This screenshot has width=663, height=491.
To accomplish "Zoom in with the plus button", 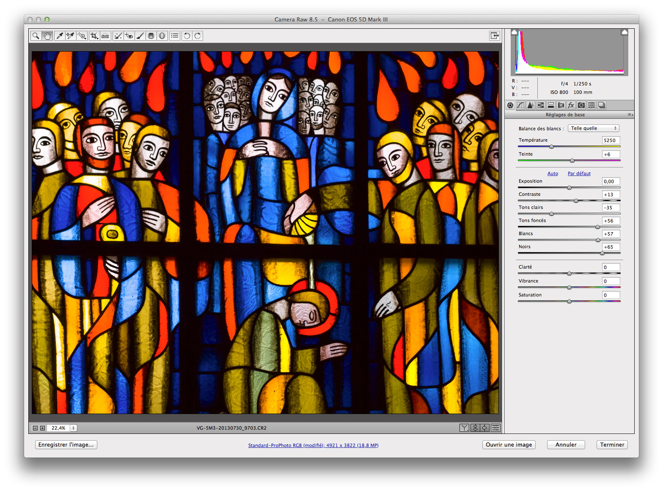I will (x=42, y=428).
